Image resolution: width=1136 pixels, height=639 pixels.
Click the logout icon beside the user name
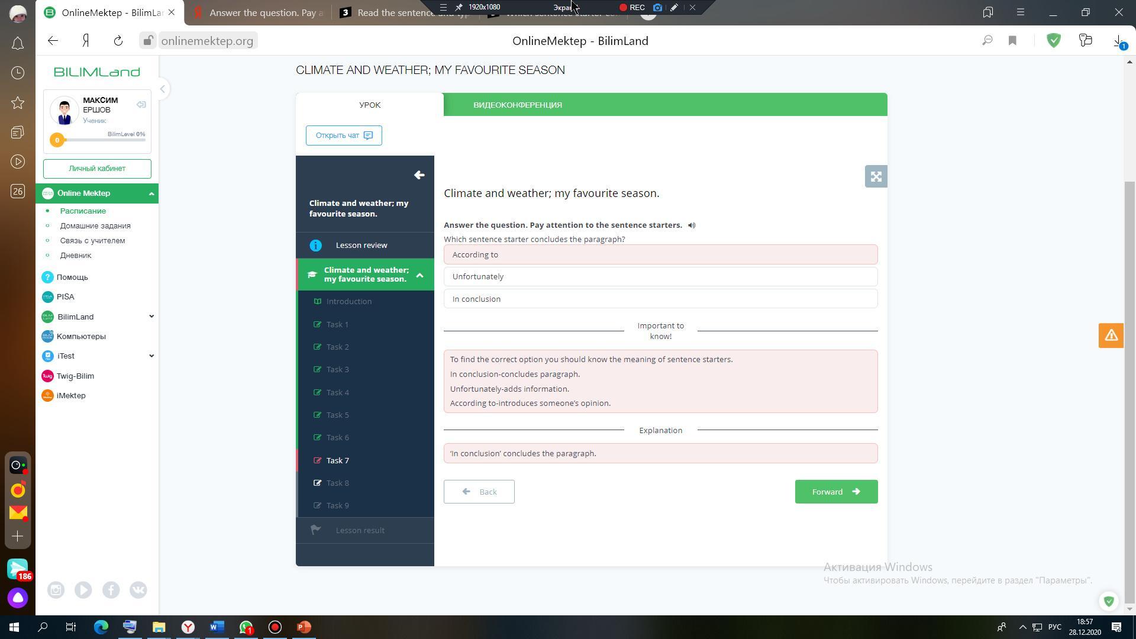click(x=141, y=105)
